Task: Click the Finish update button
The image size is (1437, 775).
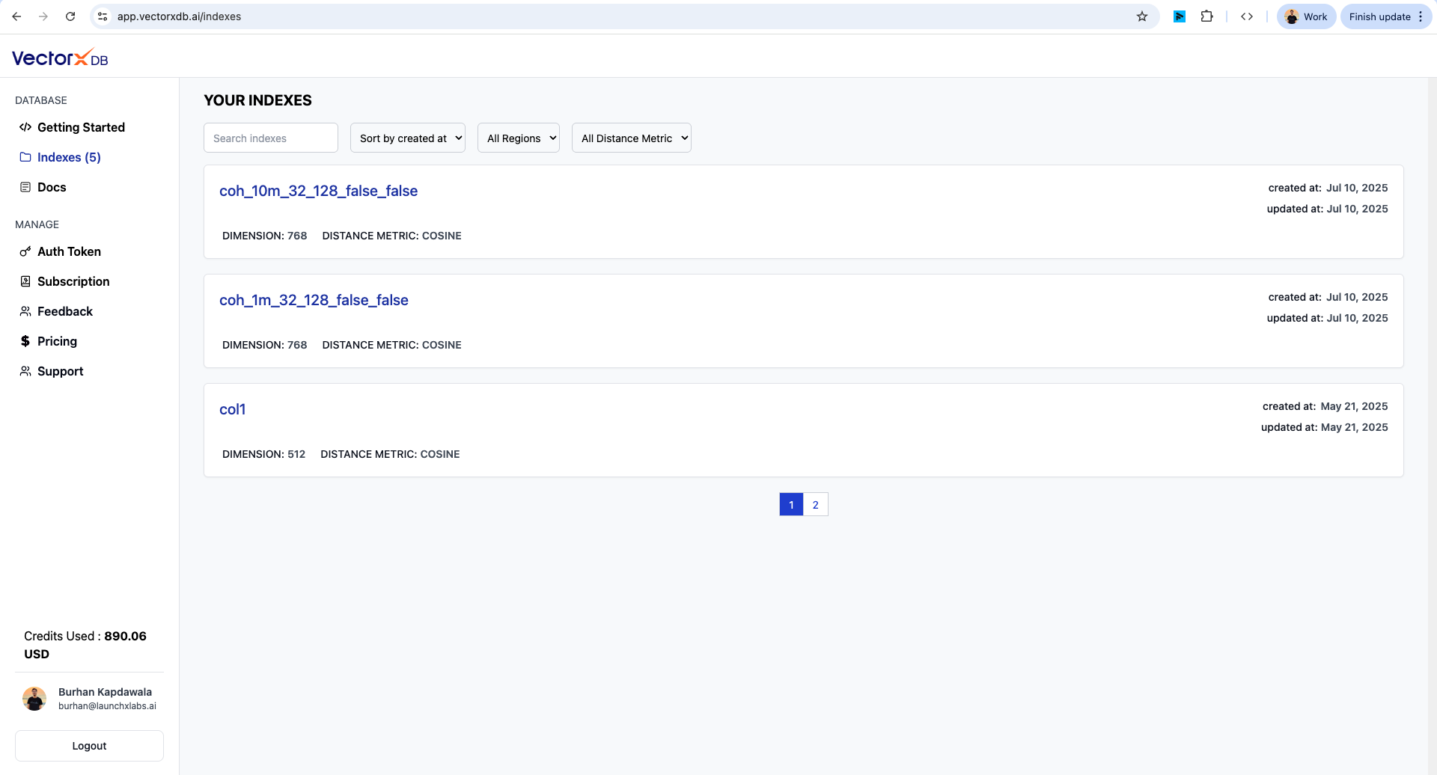Action: (1386, 16)
